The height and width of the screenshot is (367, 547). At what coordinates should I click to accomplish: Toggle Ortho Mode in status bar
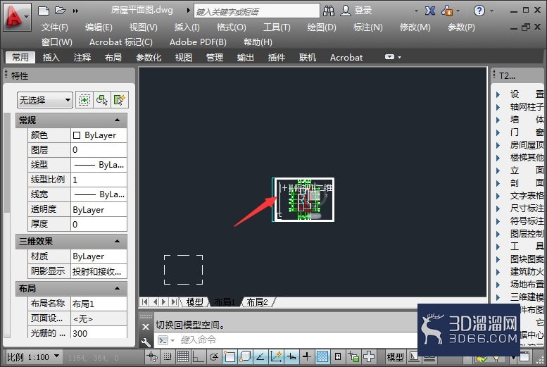coord(198,356)
